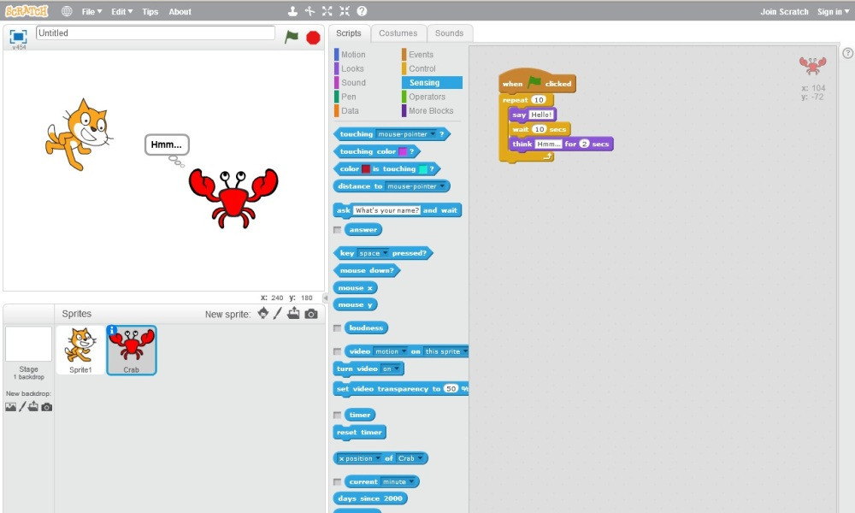Open the Tips menu item

150,11
